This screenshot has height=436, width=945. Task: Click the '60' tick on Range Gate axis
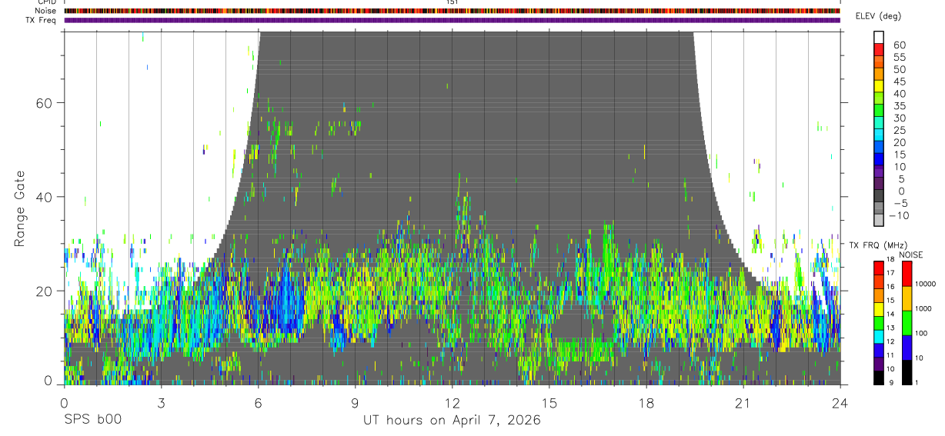point(45,103)
